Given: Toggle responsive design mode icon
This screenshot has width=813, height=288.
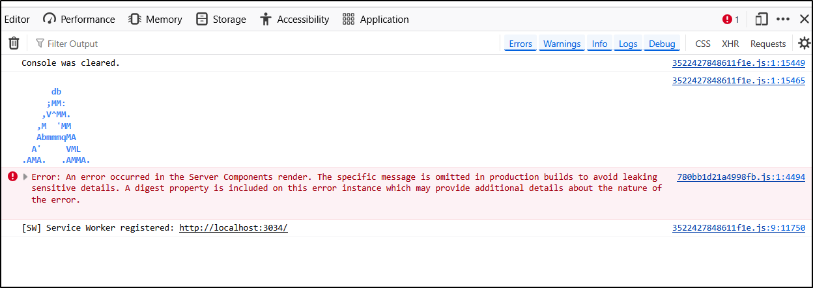Looking at the screenshot, I should pos(761,20).
